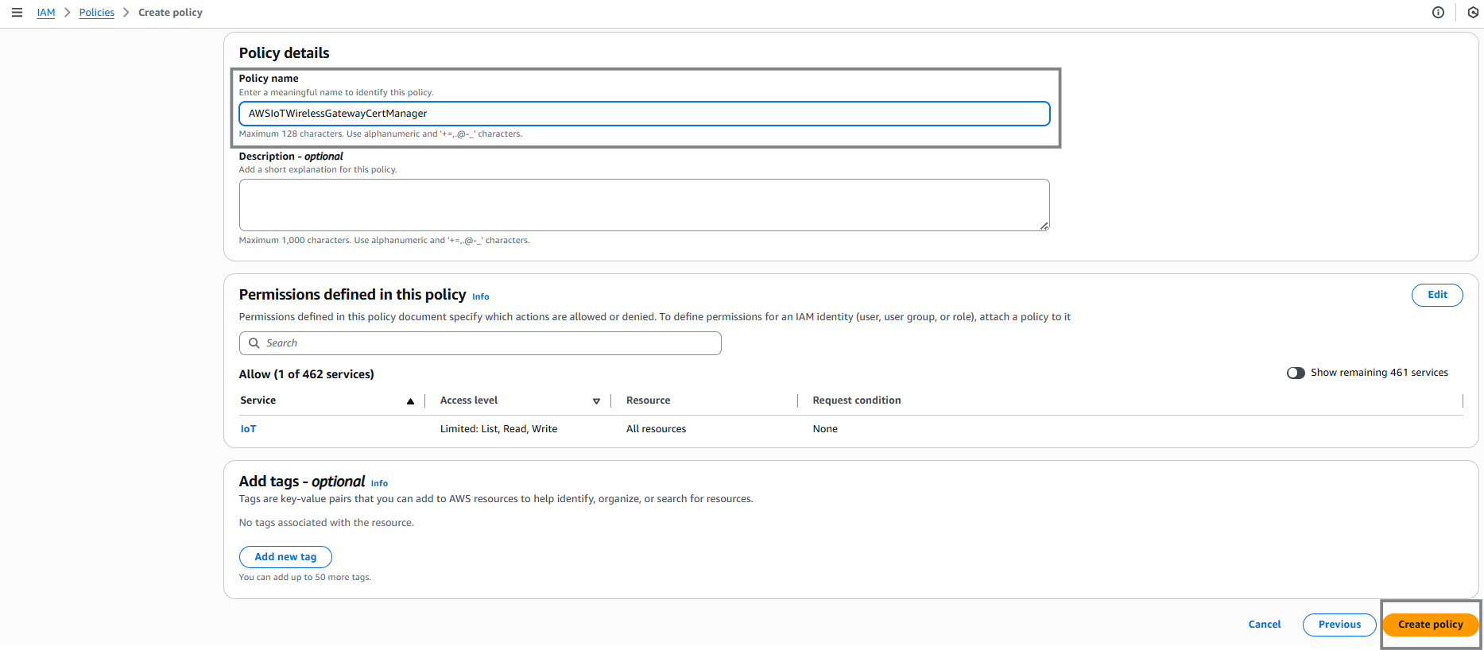The height and width of the screenshot is (650, 1484).
Task: Sort by Service column ascending arrow
Action: (410, 401)
